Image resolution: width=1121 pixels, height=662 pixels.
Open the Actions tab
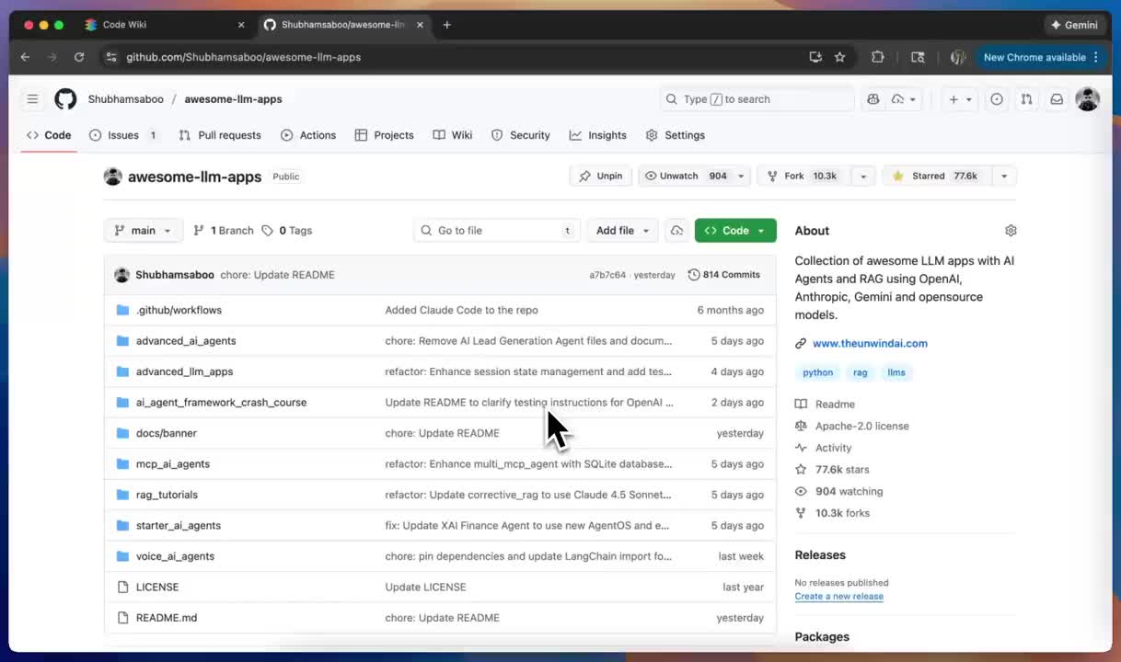308,135
